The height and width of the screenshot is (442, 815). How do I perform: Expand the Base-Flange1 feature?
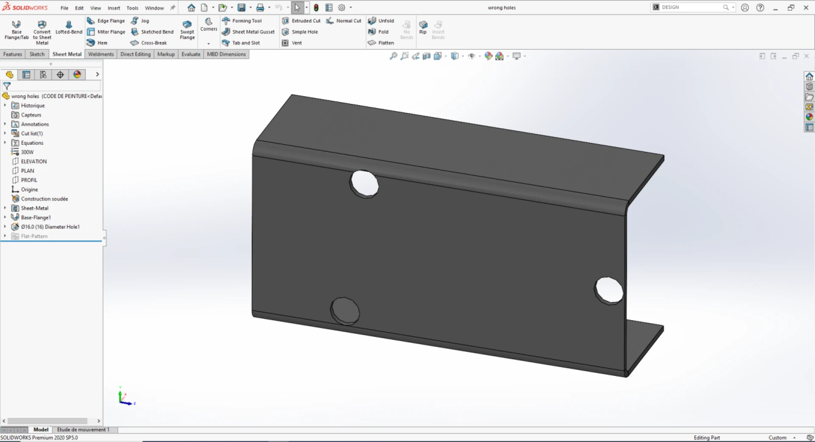pos(5,217)
